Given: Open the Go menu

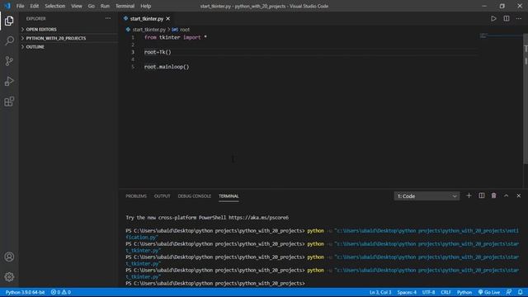Looking at the screenshot, I should (92, 6).
